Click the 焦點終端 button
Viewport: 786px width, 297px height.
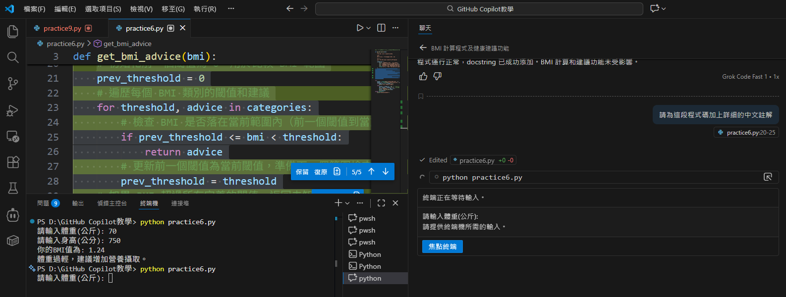tap(442, 247)
